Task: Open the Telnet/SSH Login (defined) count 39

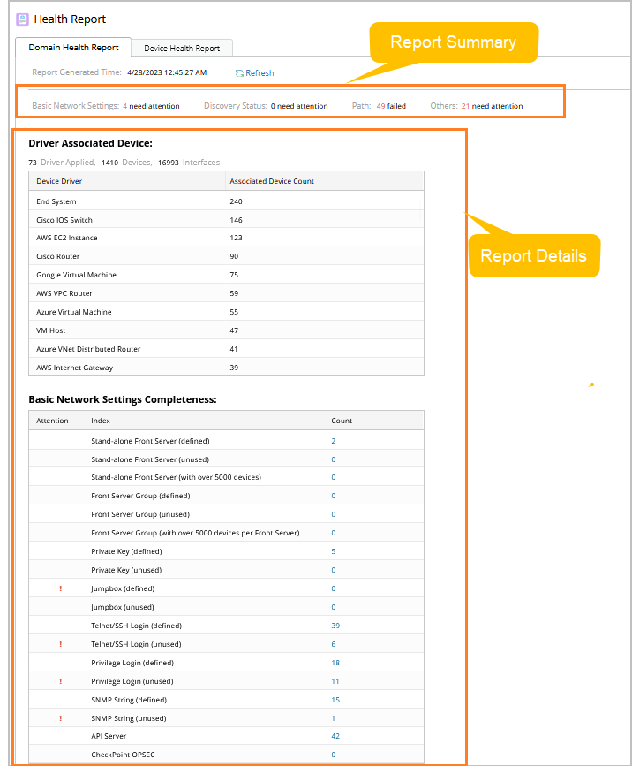Action: (x=335, y=626)
